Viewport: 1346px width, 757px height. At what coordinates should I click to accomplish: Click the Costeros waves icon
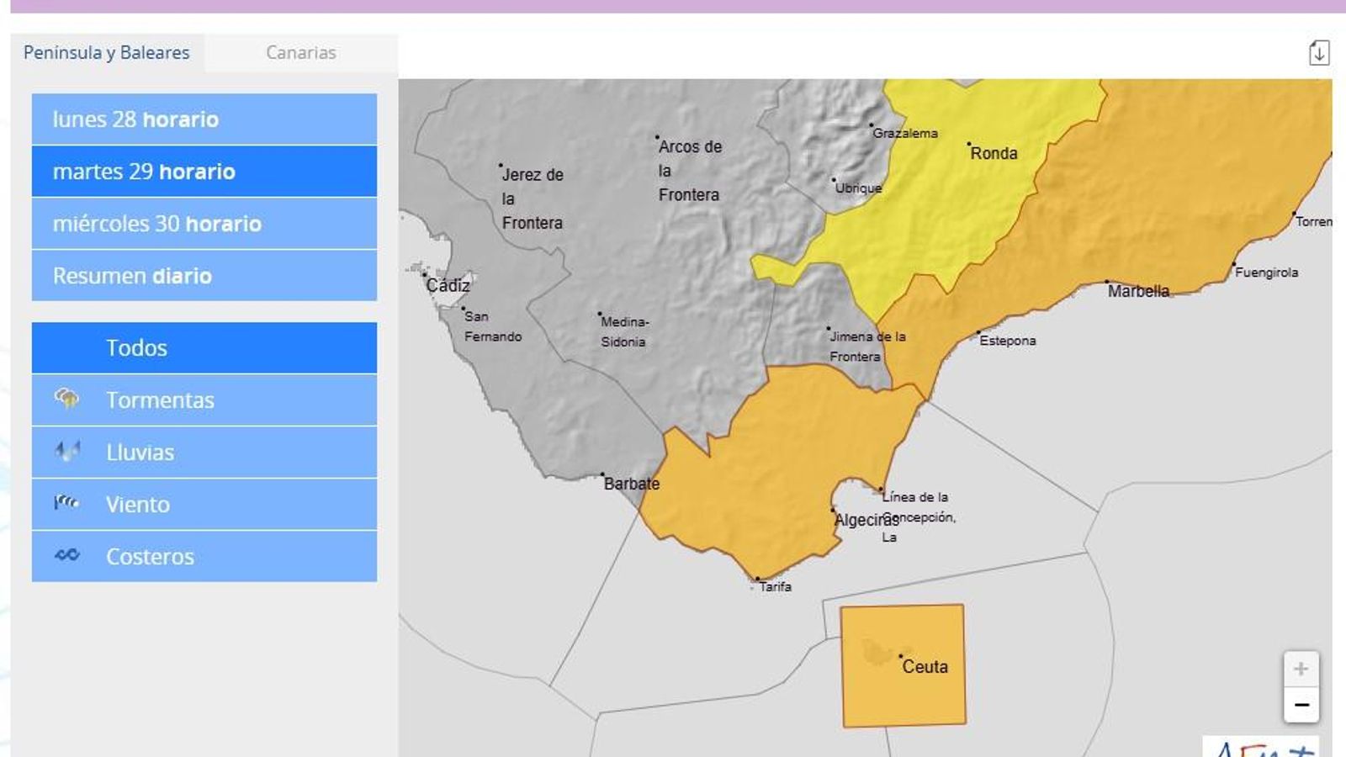67,555
